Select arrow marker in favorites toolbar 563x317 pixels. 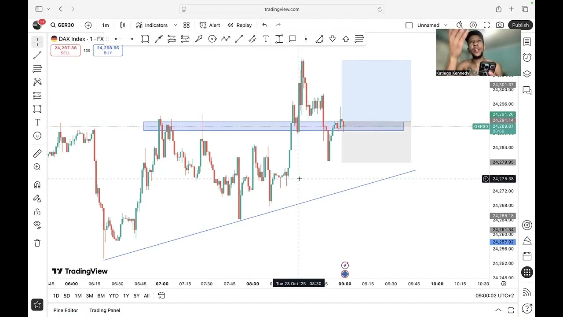(x=199, y=39)
